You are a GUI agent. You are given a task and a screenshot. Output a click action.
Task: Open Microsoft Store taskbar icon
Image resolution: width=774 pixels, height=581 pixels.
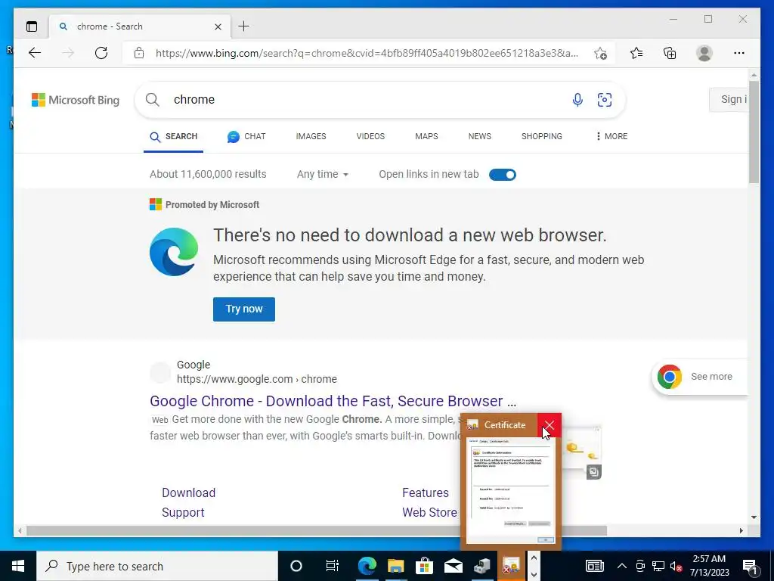tap(424, 566)
